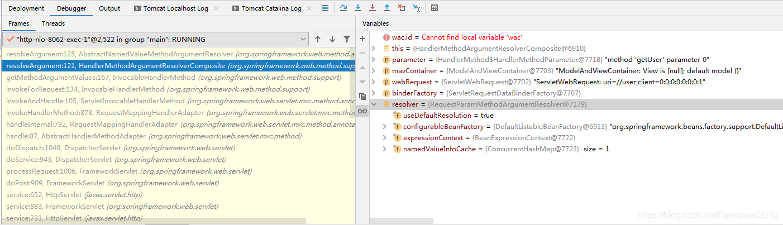
Task: Add new watch with plus icon
Action: click(x=362, y=39)
